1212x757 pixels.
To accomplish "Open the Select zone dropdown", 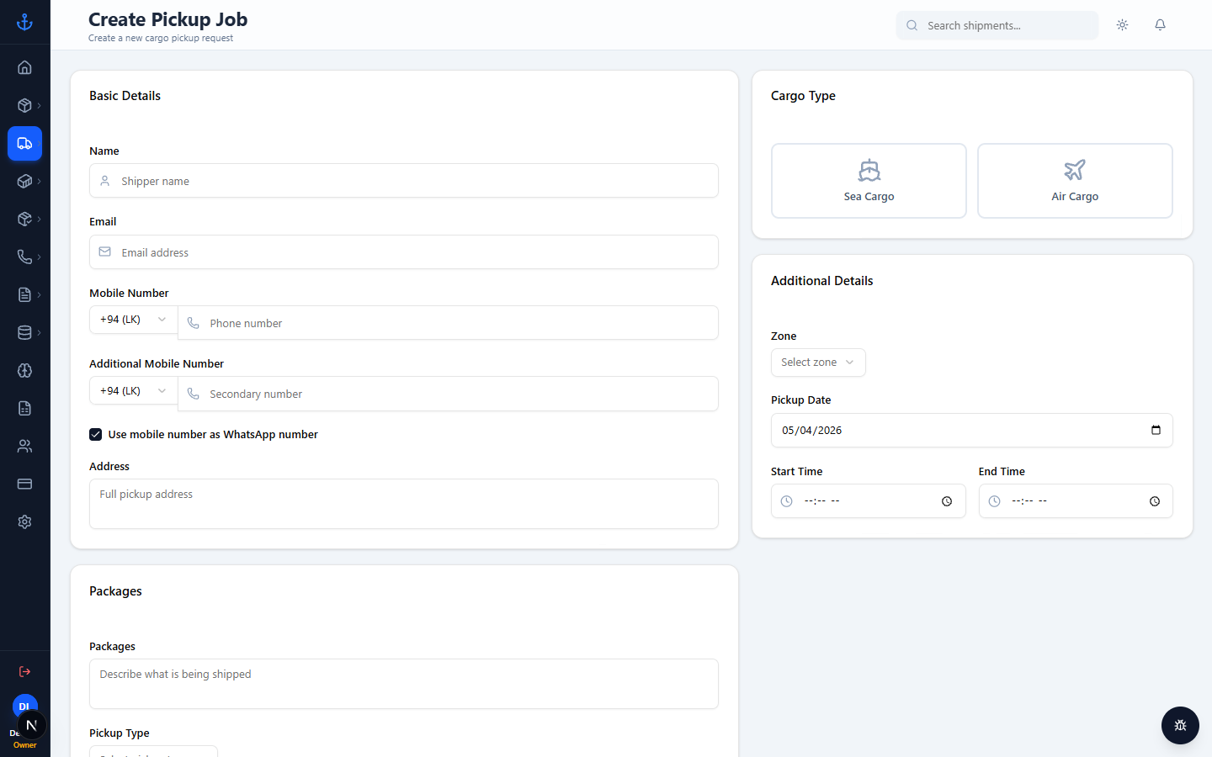I will [x=818, y=363].
